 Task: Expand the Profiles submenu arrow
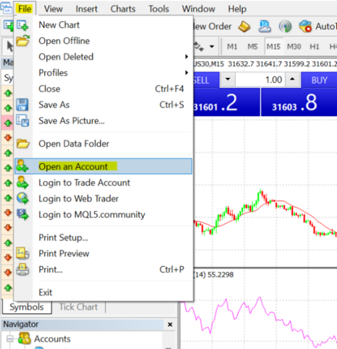186,73
